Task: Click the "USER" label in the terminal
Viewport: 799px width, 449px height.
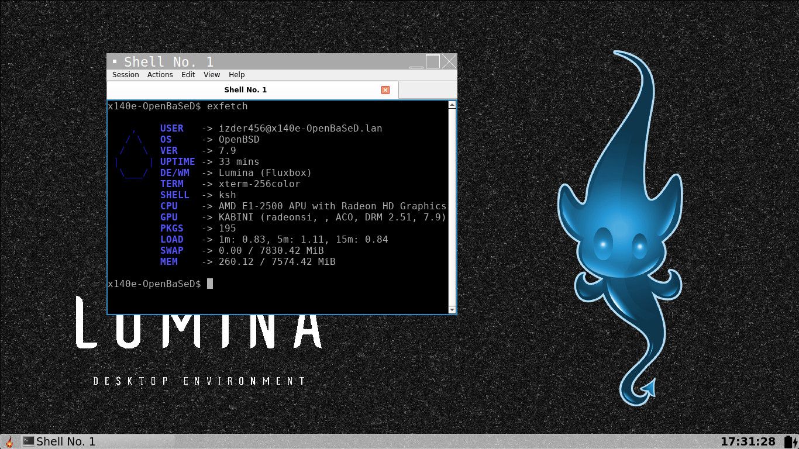Action: [x=172, y=129]
